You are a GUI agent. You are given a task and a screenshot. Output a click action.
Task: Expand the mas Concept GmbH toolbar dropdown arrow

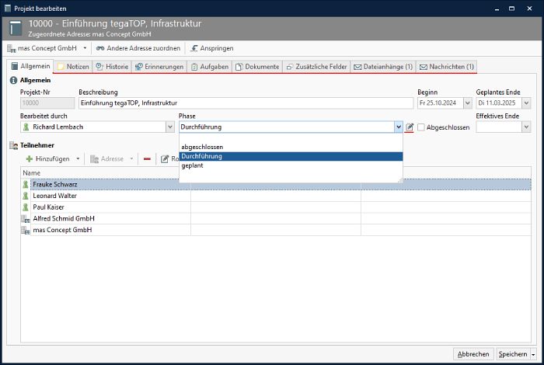(x=85, y=48)
